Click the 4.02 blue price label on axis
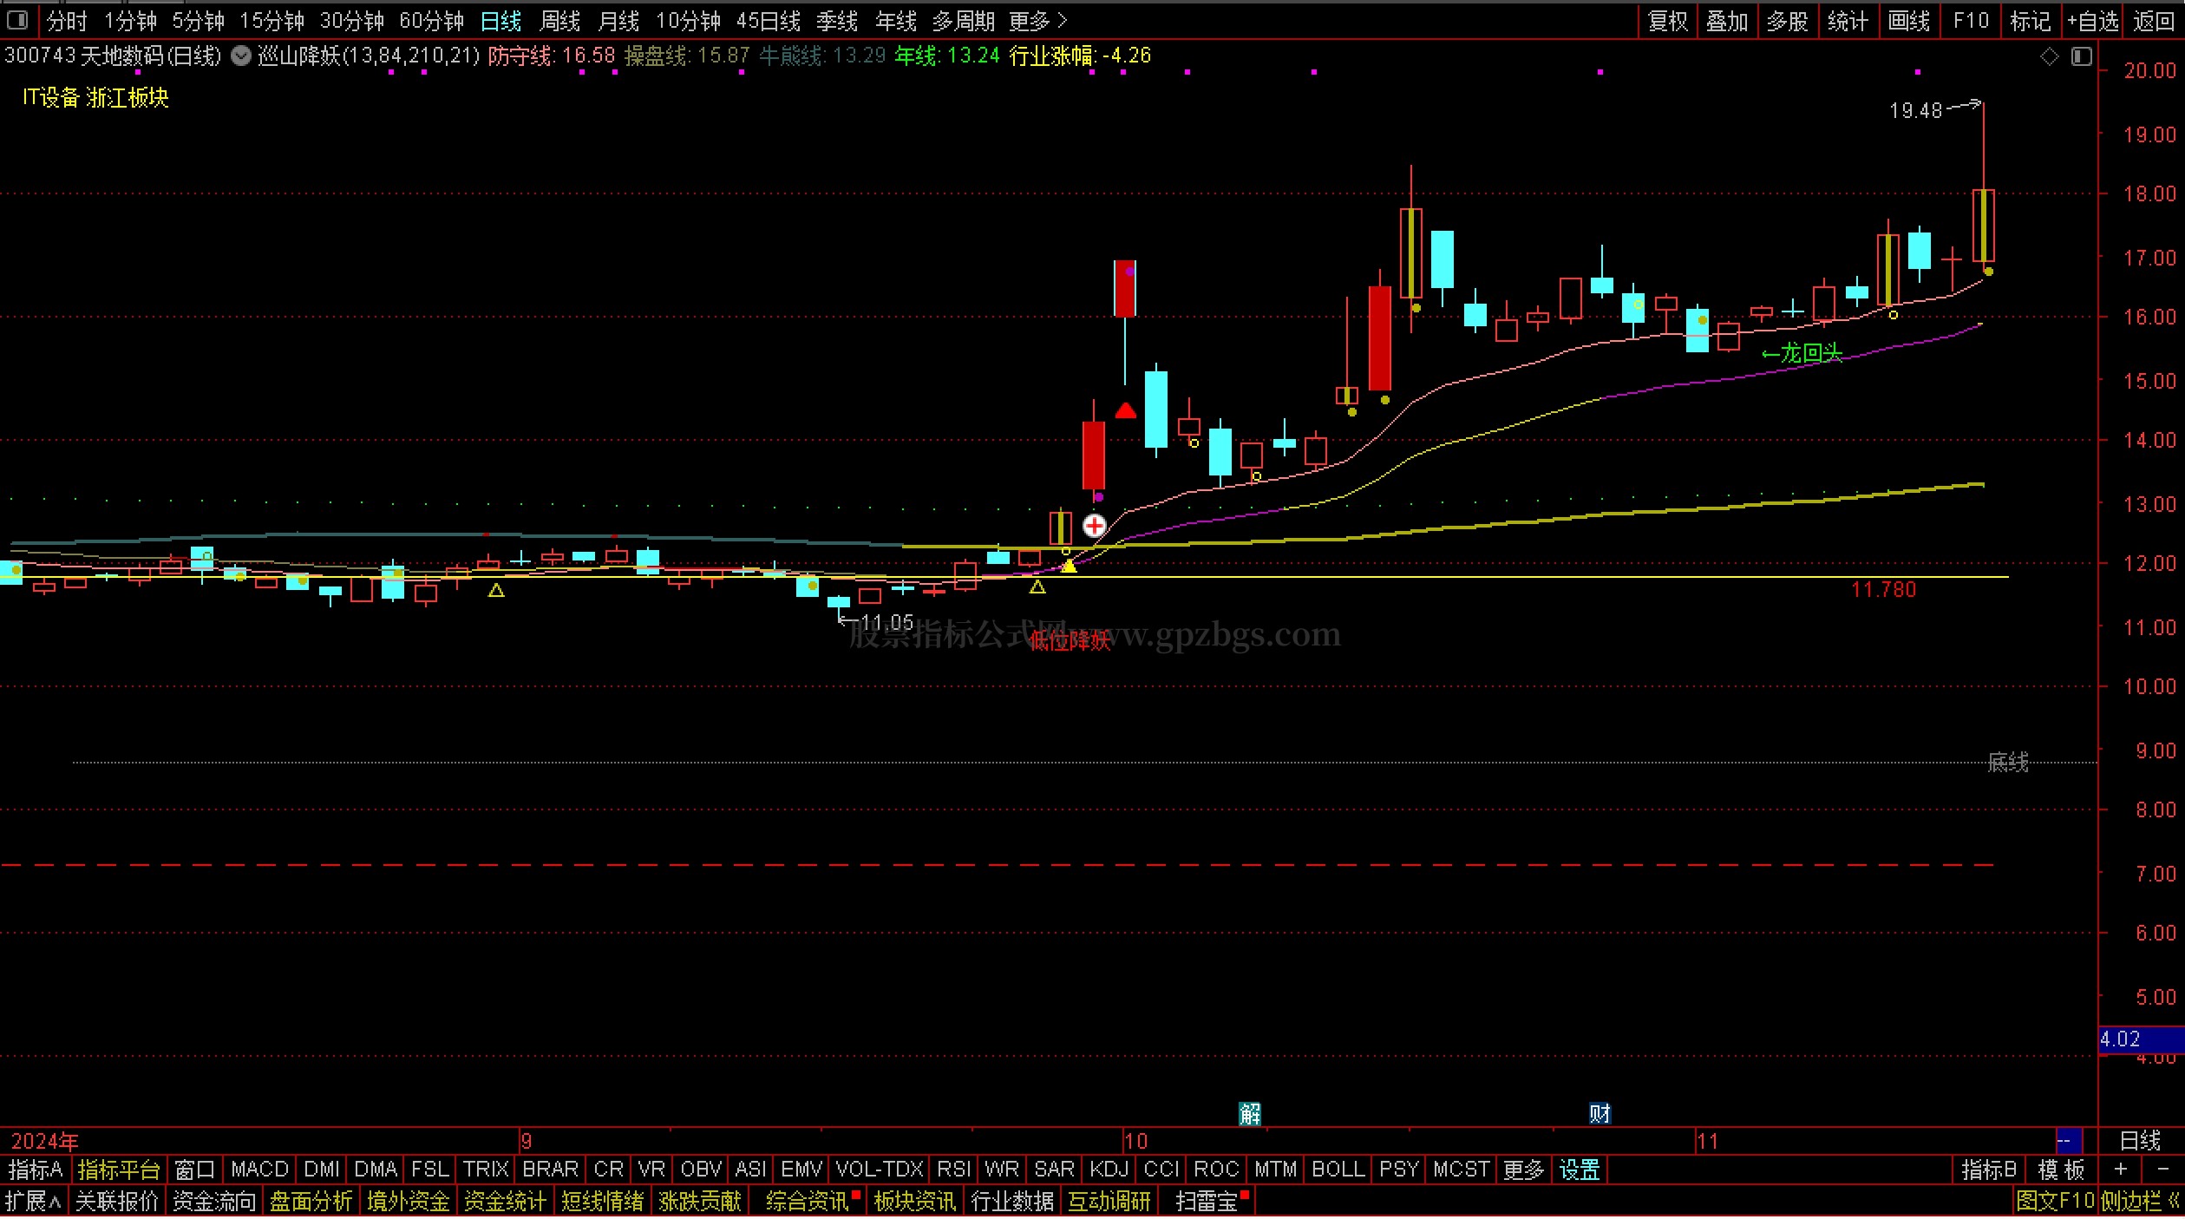The height and width of the screenshot is (1219, 2185). pos(2141,1039)
